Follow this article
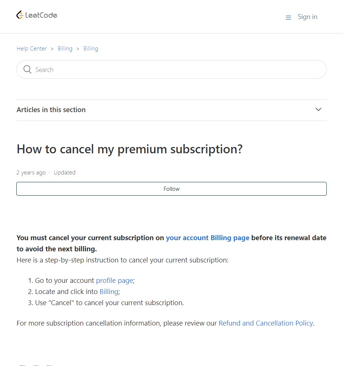The image size is (343, 366). click(x=171, y=189)
